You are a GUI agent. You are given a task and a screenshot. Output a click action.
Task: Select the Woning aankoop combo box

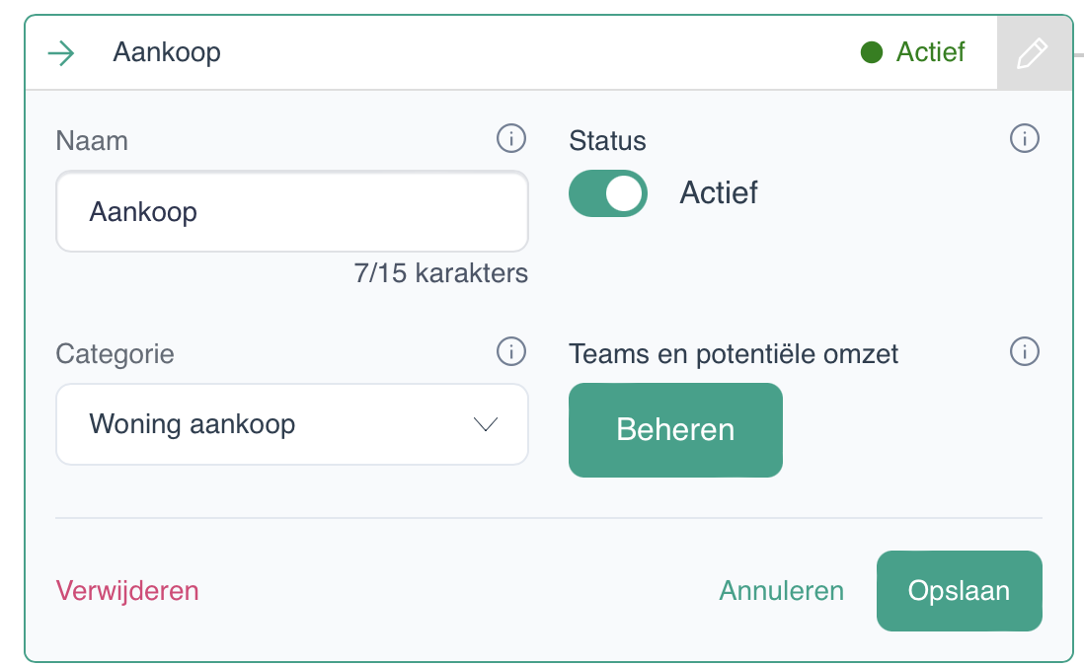pyautogui.click(x=292, y=424)
